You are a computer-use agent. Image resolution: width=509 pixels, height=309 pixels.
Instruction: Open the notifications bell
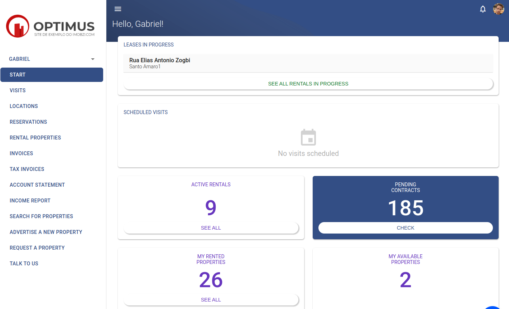pyautogui.click(x=483, y=9)
